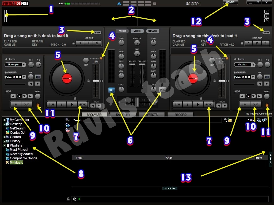Click right deck SYNC button

(209, 104)
